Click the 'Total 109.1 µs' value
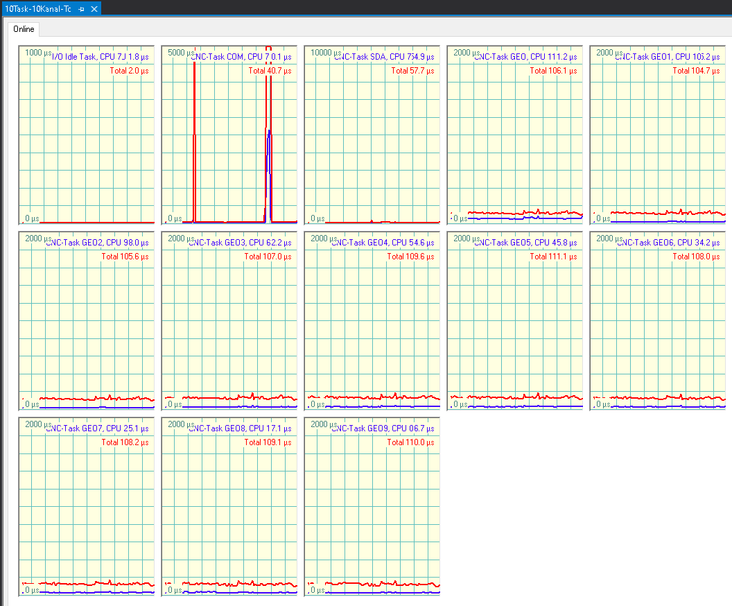Viewport: 732px width, 606px height. coord(268,442)
